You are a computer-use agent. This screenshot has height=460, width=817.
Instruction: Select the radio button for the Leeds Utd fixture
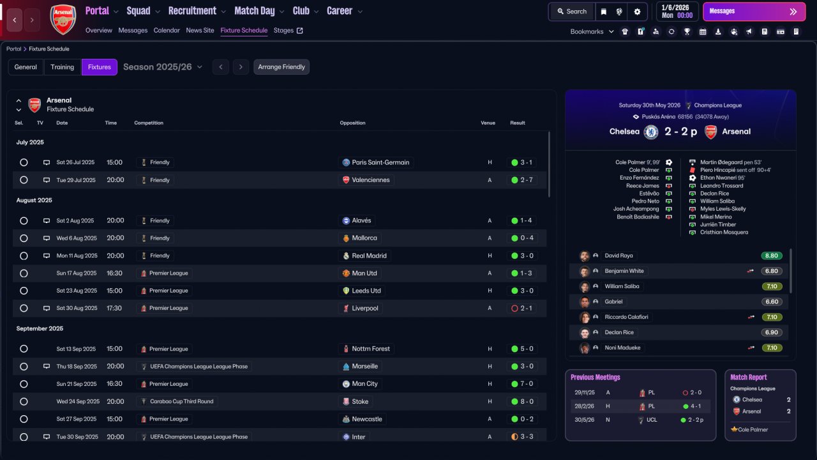click(24, 291)
